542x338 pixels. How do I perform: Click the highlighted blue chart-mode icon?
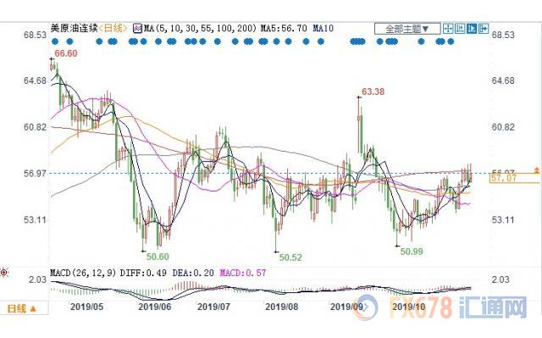click(x=472, y=28)
